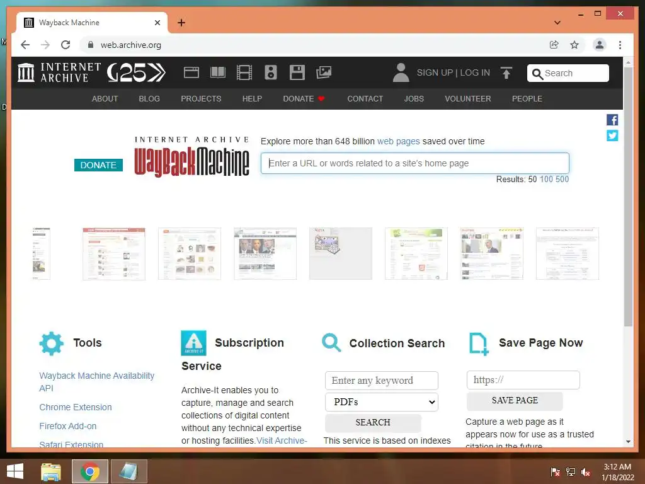Click the Internet Archive logo

pyautogui.click(x=59, y=72)
